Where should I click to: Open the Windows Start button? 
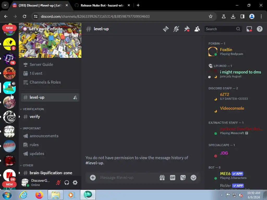coord(7,195)
